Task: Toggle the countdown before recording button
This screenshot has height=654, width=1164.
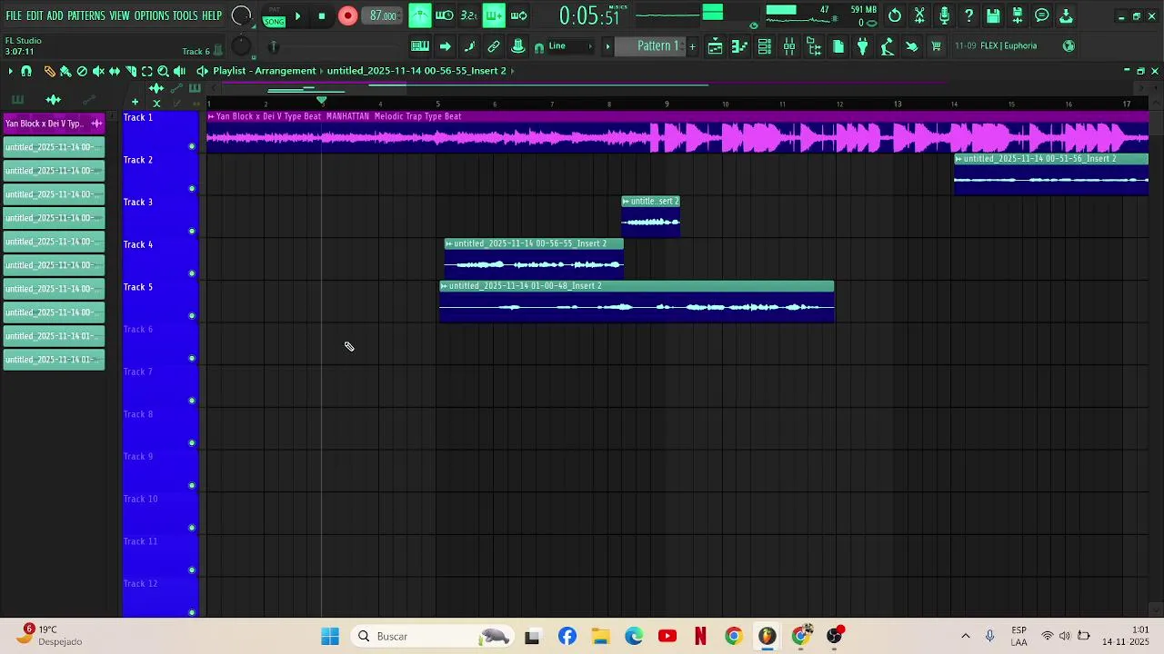Action: tap(468, 15)
